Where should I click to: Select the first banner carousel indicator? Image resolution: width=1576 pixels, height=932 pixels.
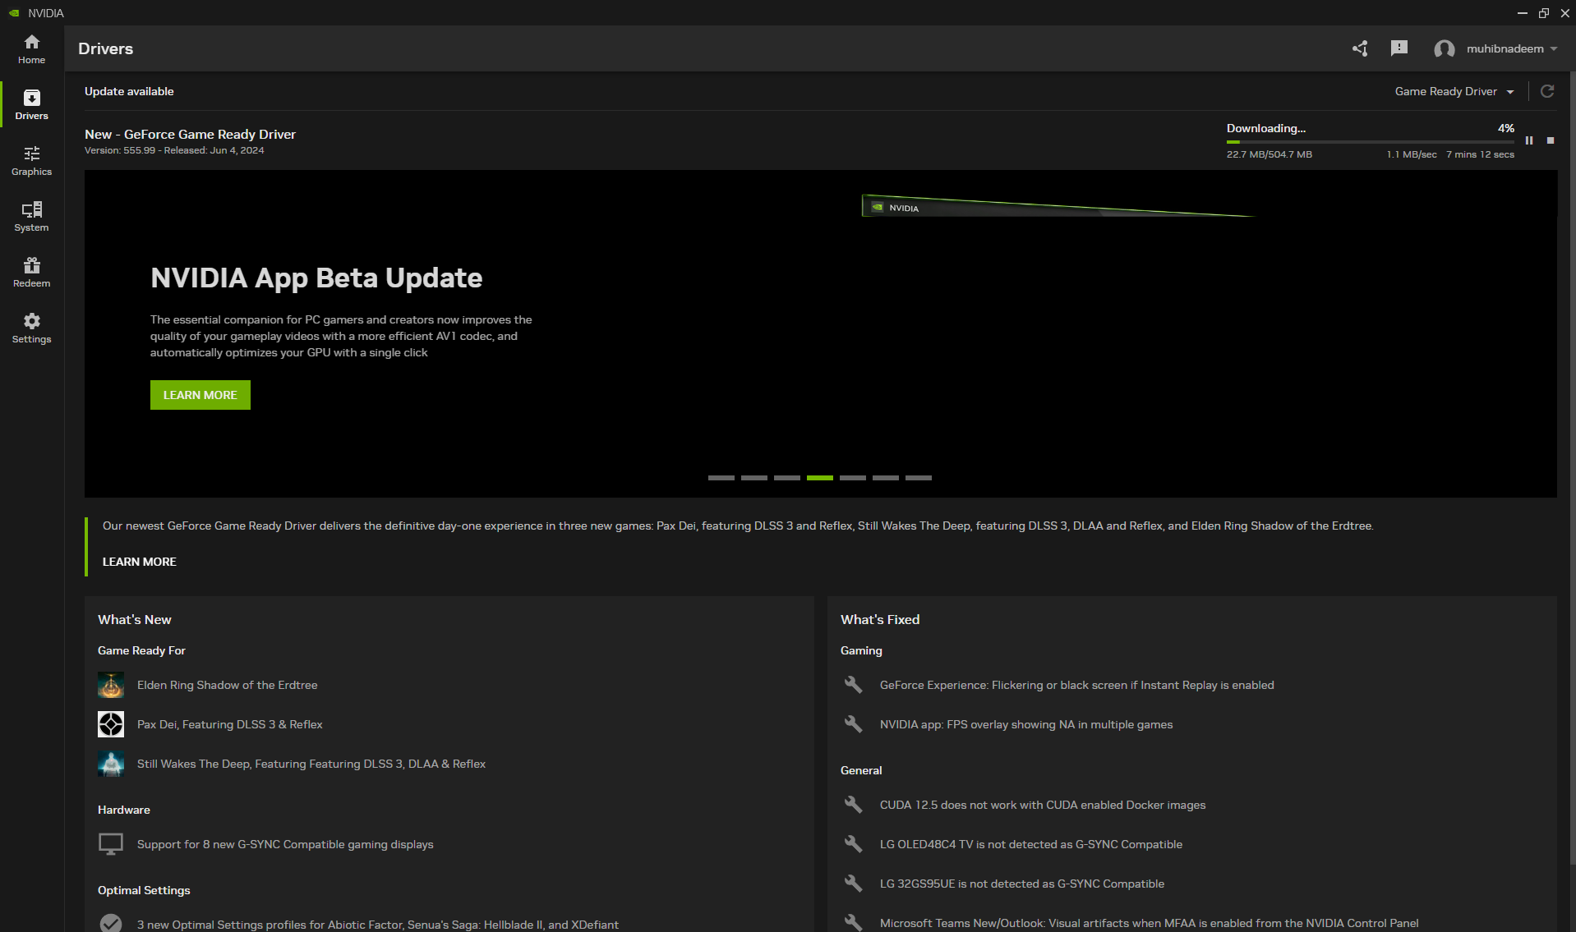point(721,477)
